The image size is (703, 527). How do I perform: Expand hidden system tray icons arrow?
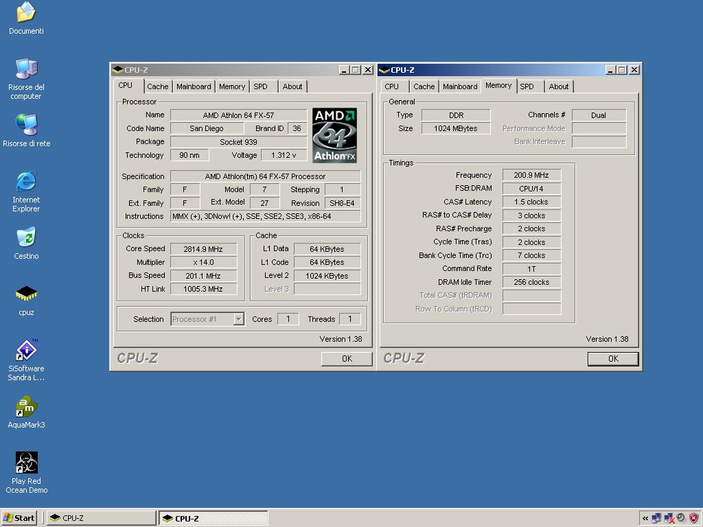coord(645,518)
